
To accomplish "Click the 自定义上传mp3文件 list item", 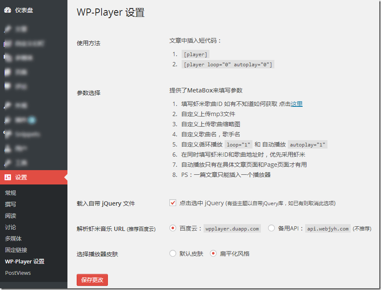I will click(x=208, y=114).
